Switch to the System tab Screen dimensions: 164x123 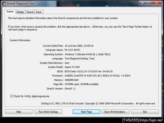point(10,12)
